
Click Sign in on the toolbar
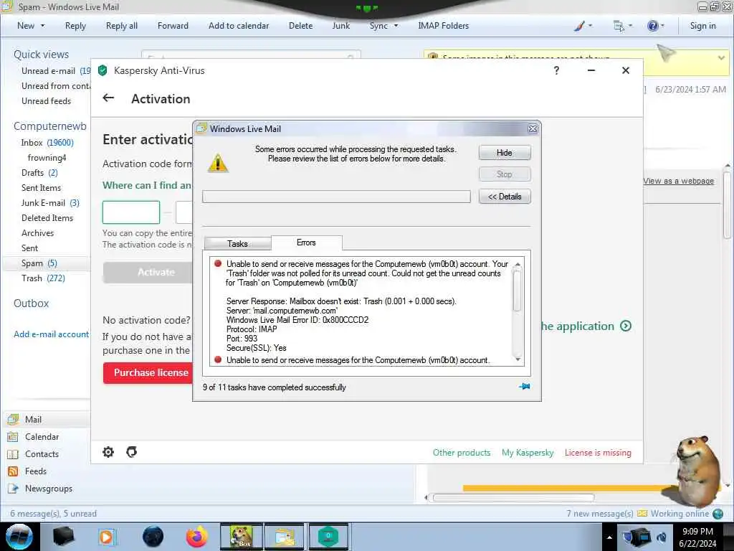[x=702, y=26]
